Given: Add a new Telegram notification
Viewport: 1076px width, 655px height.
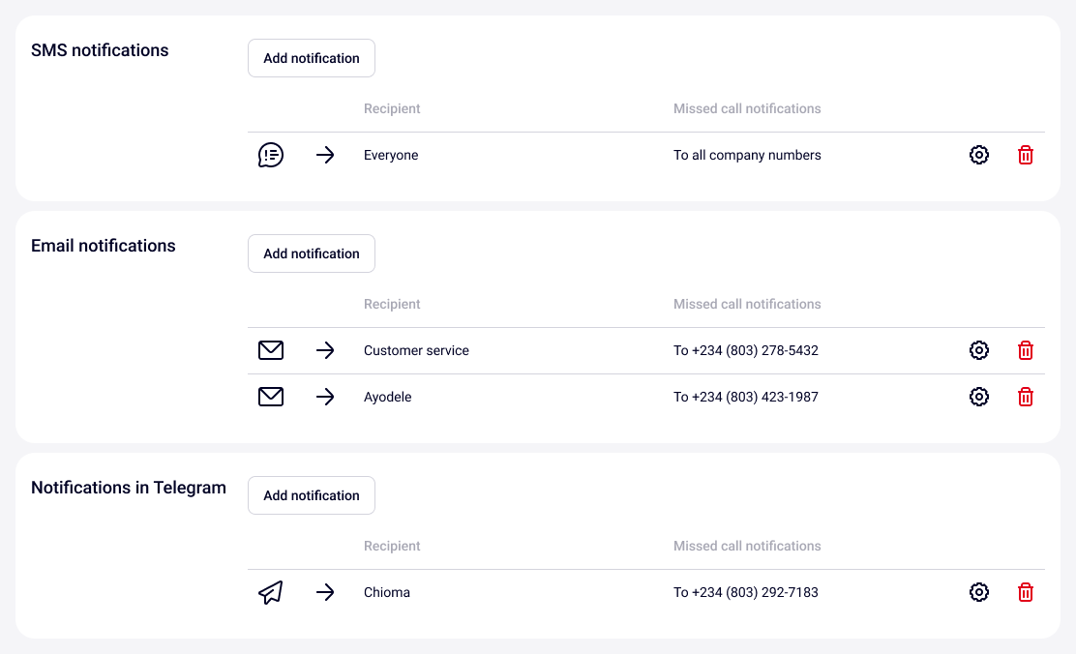Looking at the screenshot, I should 312,495.
